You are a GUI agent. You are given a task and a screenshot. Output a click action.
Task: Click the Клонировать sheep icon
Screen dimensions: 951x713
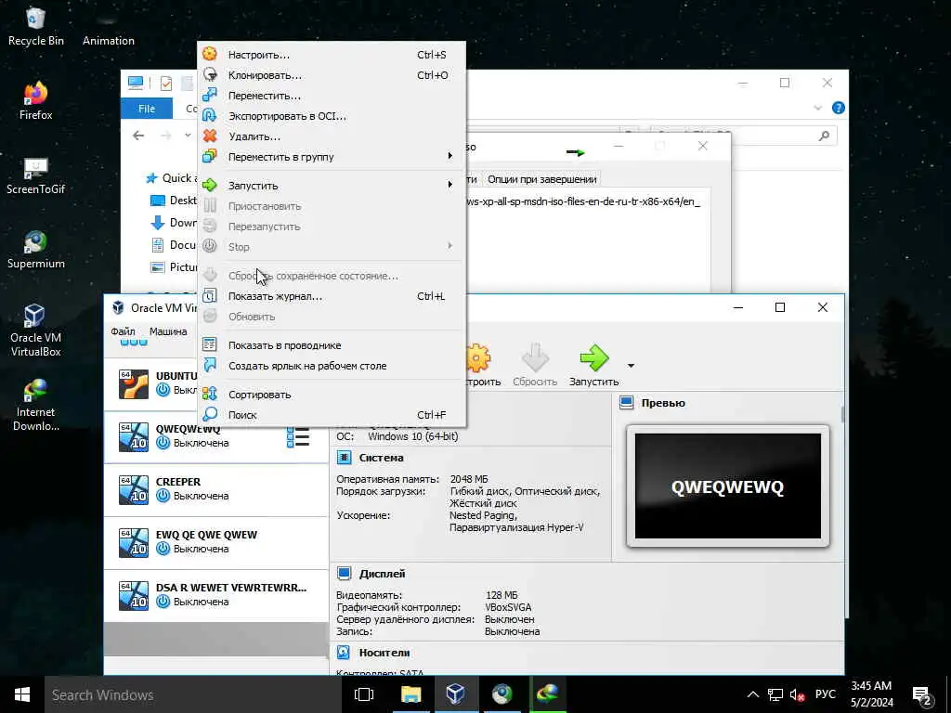click(x=210, y=74)
